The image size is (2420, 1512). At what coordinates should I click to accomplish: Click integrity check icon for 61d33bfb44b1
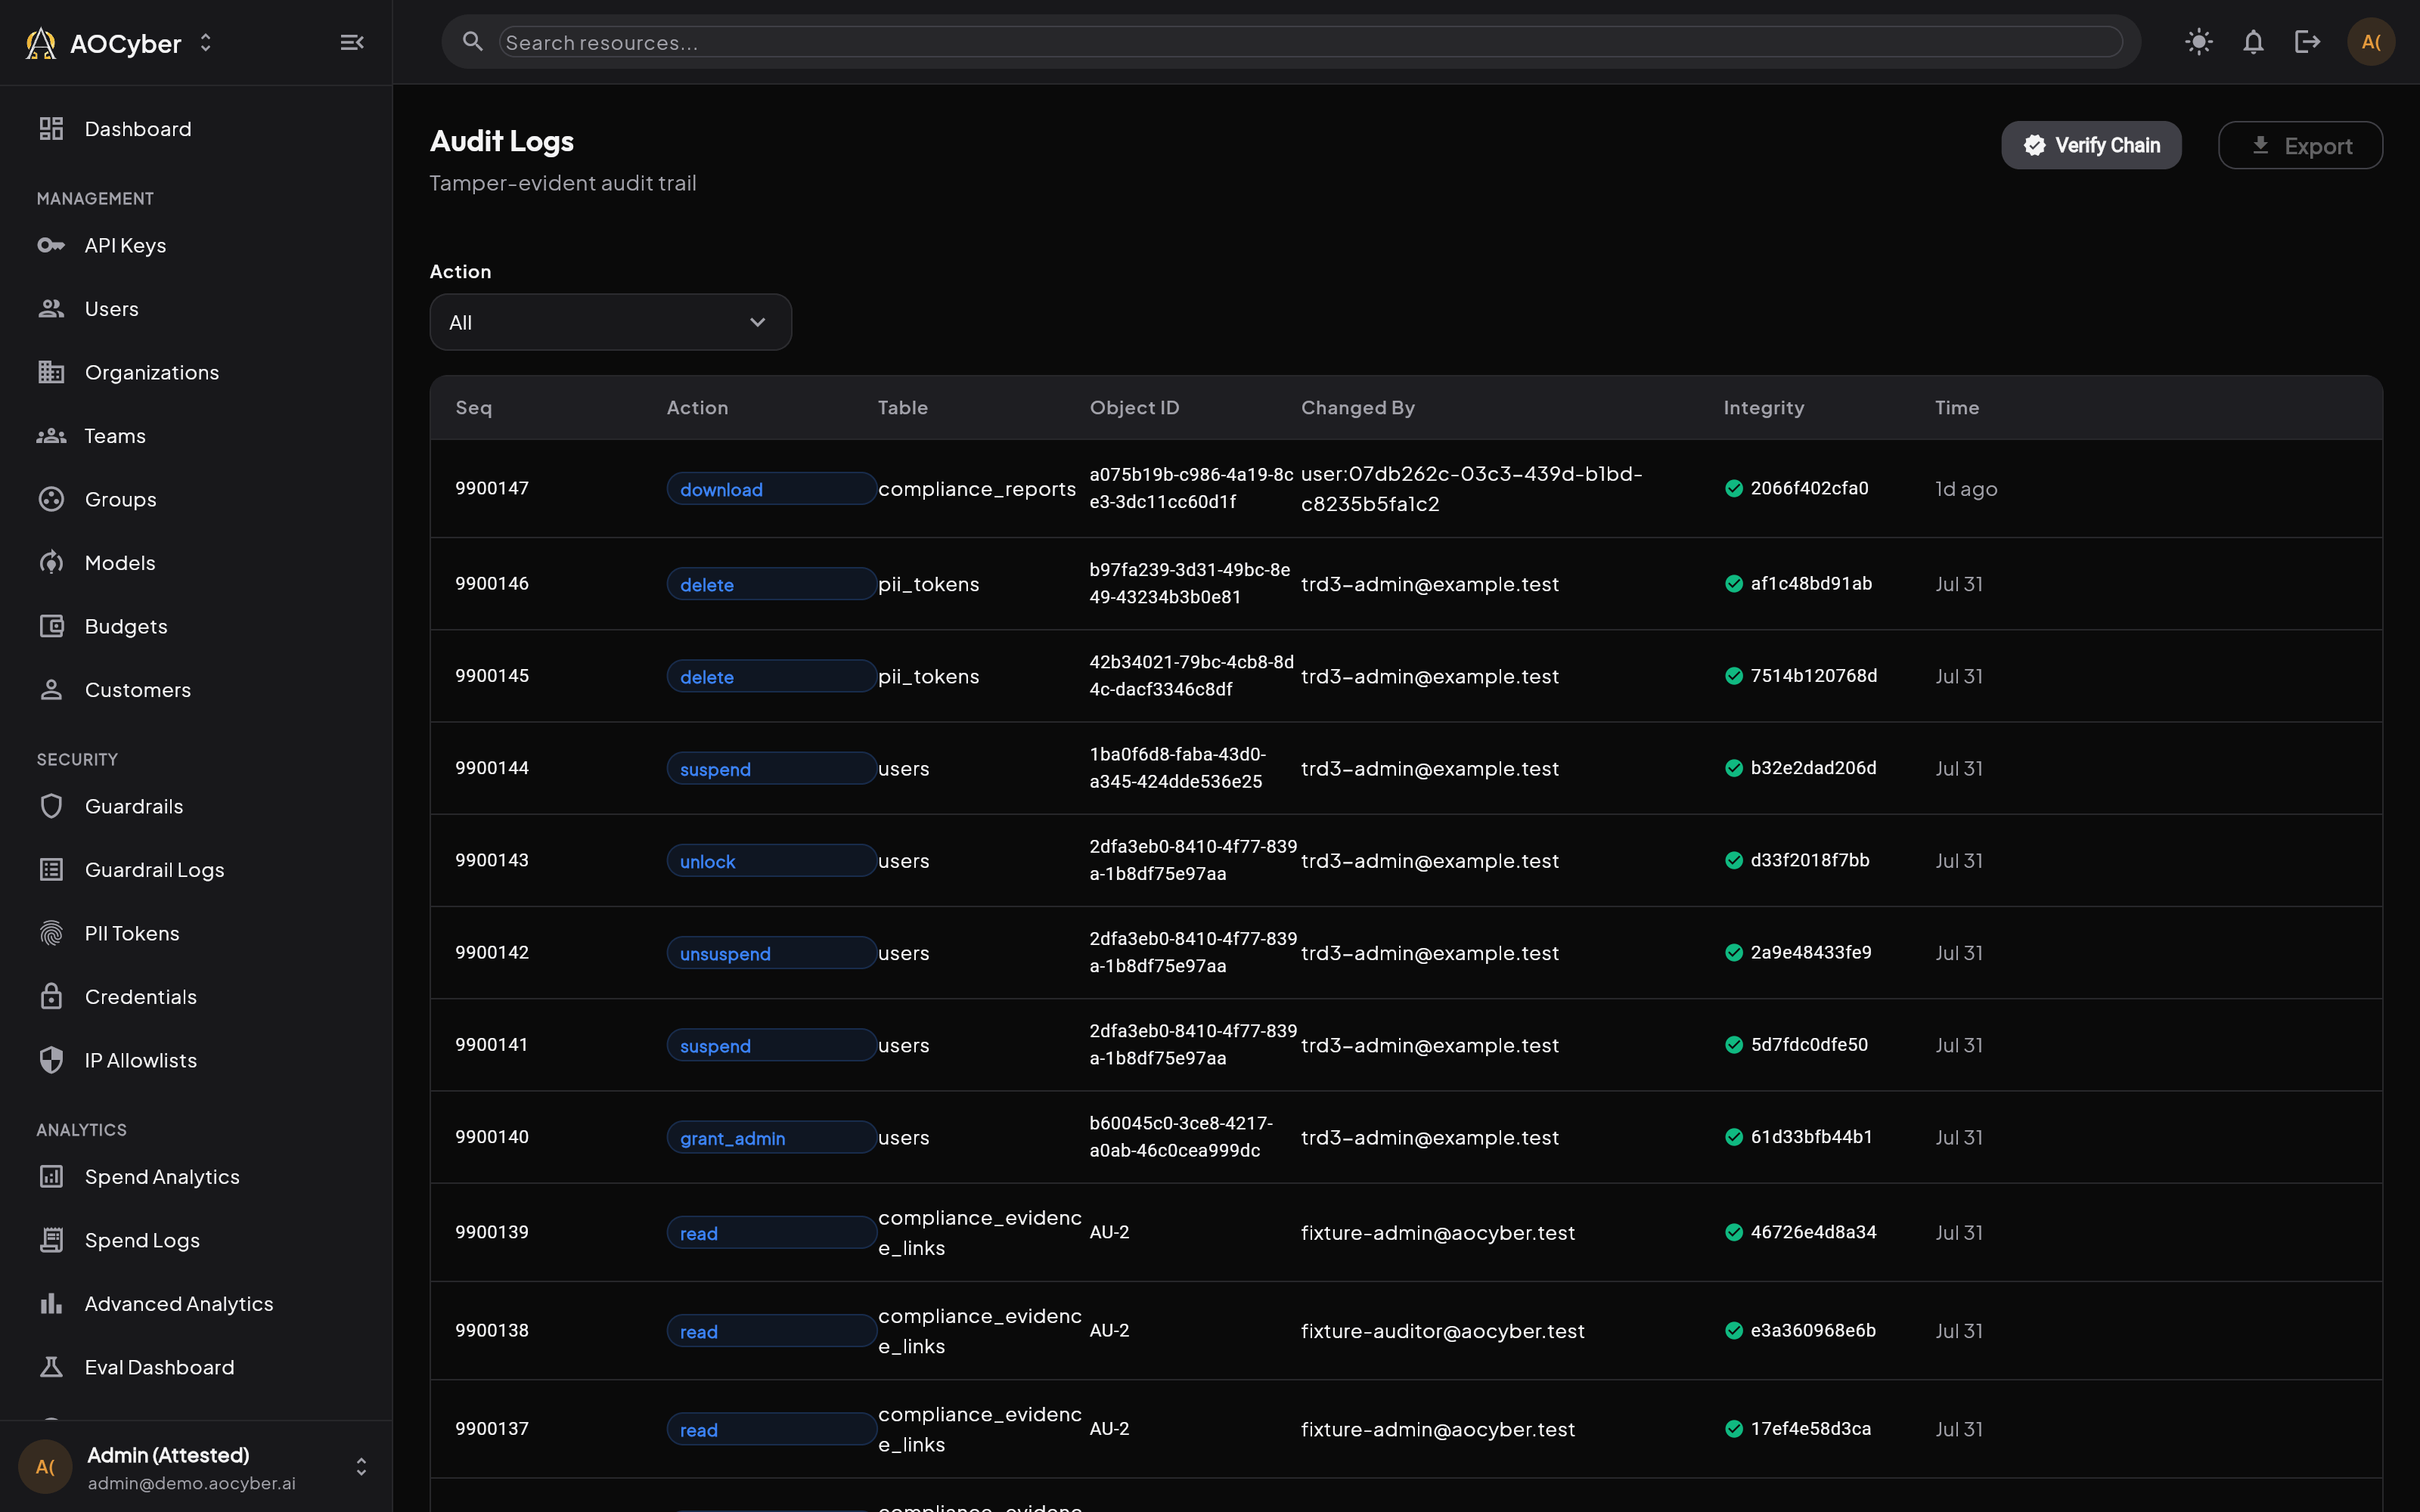[1734, 1137]
